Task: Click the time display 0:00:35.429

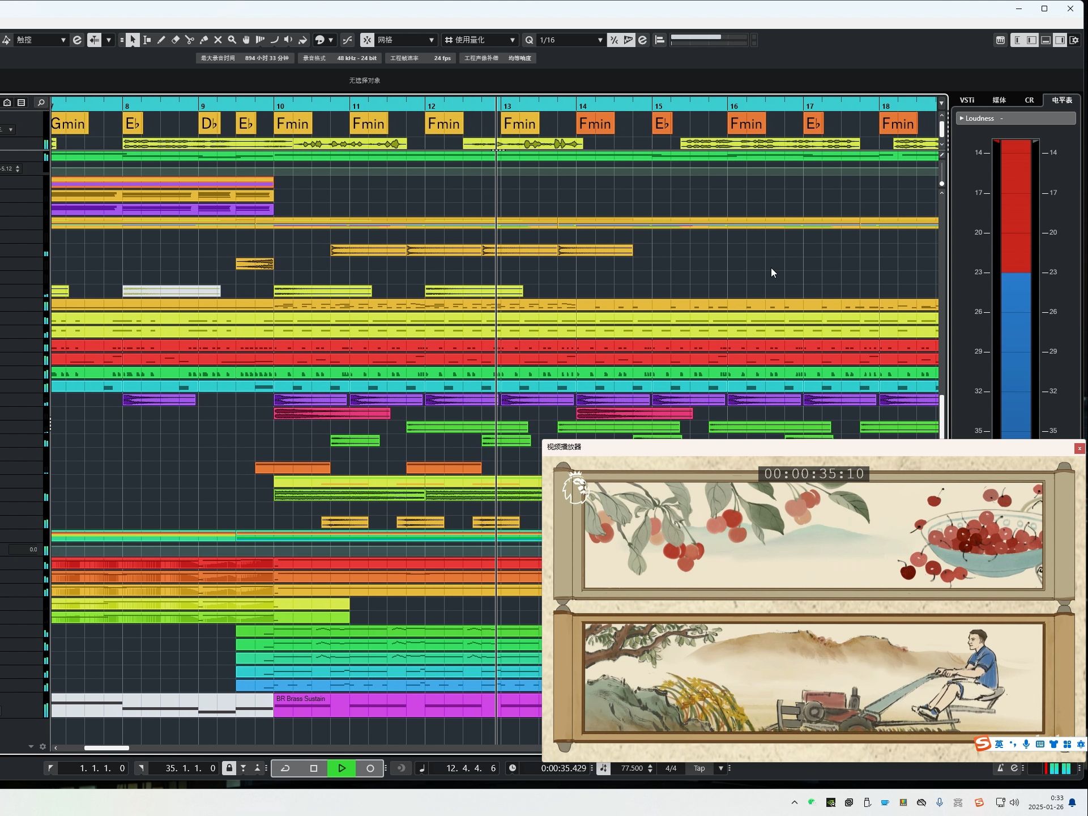Action: click(562, 768)
